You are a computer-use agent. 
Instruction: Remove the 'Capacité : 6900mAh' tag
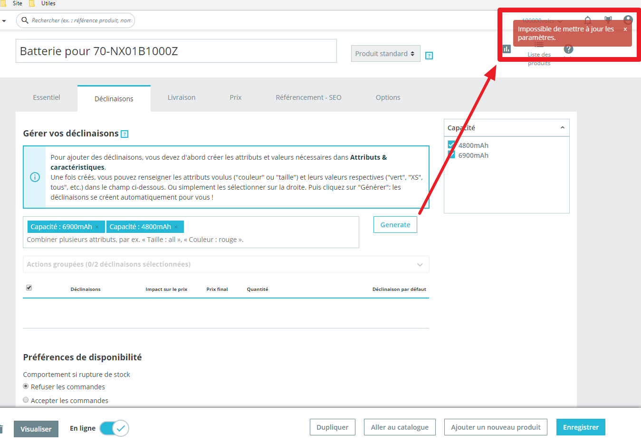[97, 227]
